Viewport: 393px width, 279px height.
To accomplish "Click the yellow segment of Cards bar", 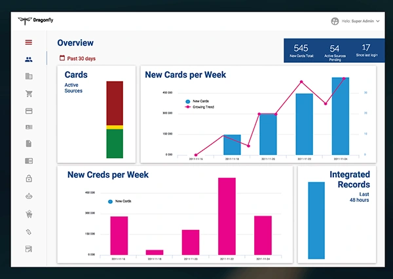I will pos(115,127).
